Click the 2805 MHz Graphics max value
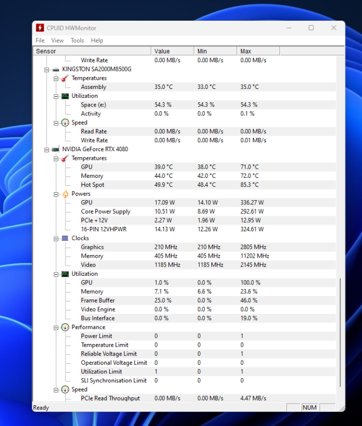The width and height of the screenshot is (362, 426). 253,247
